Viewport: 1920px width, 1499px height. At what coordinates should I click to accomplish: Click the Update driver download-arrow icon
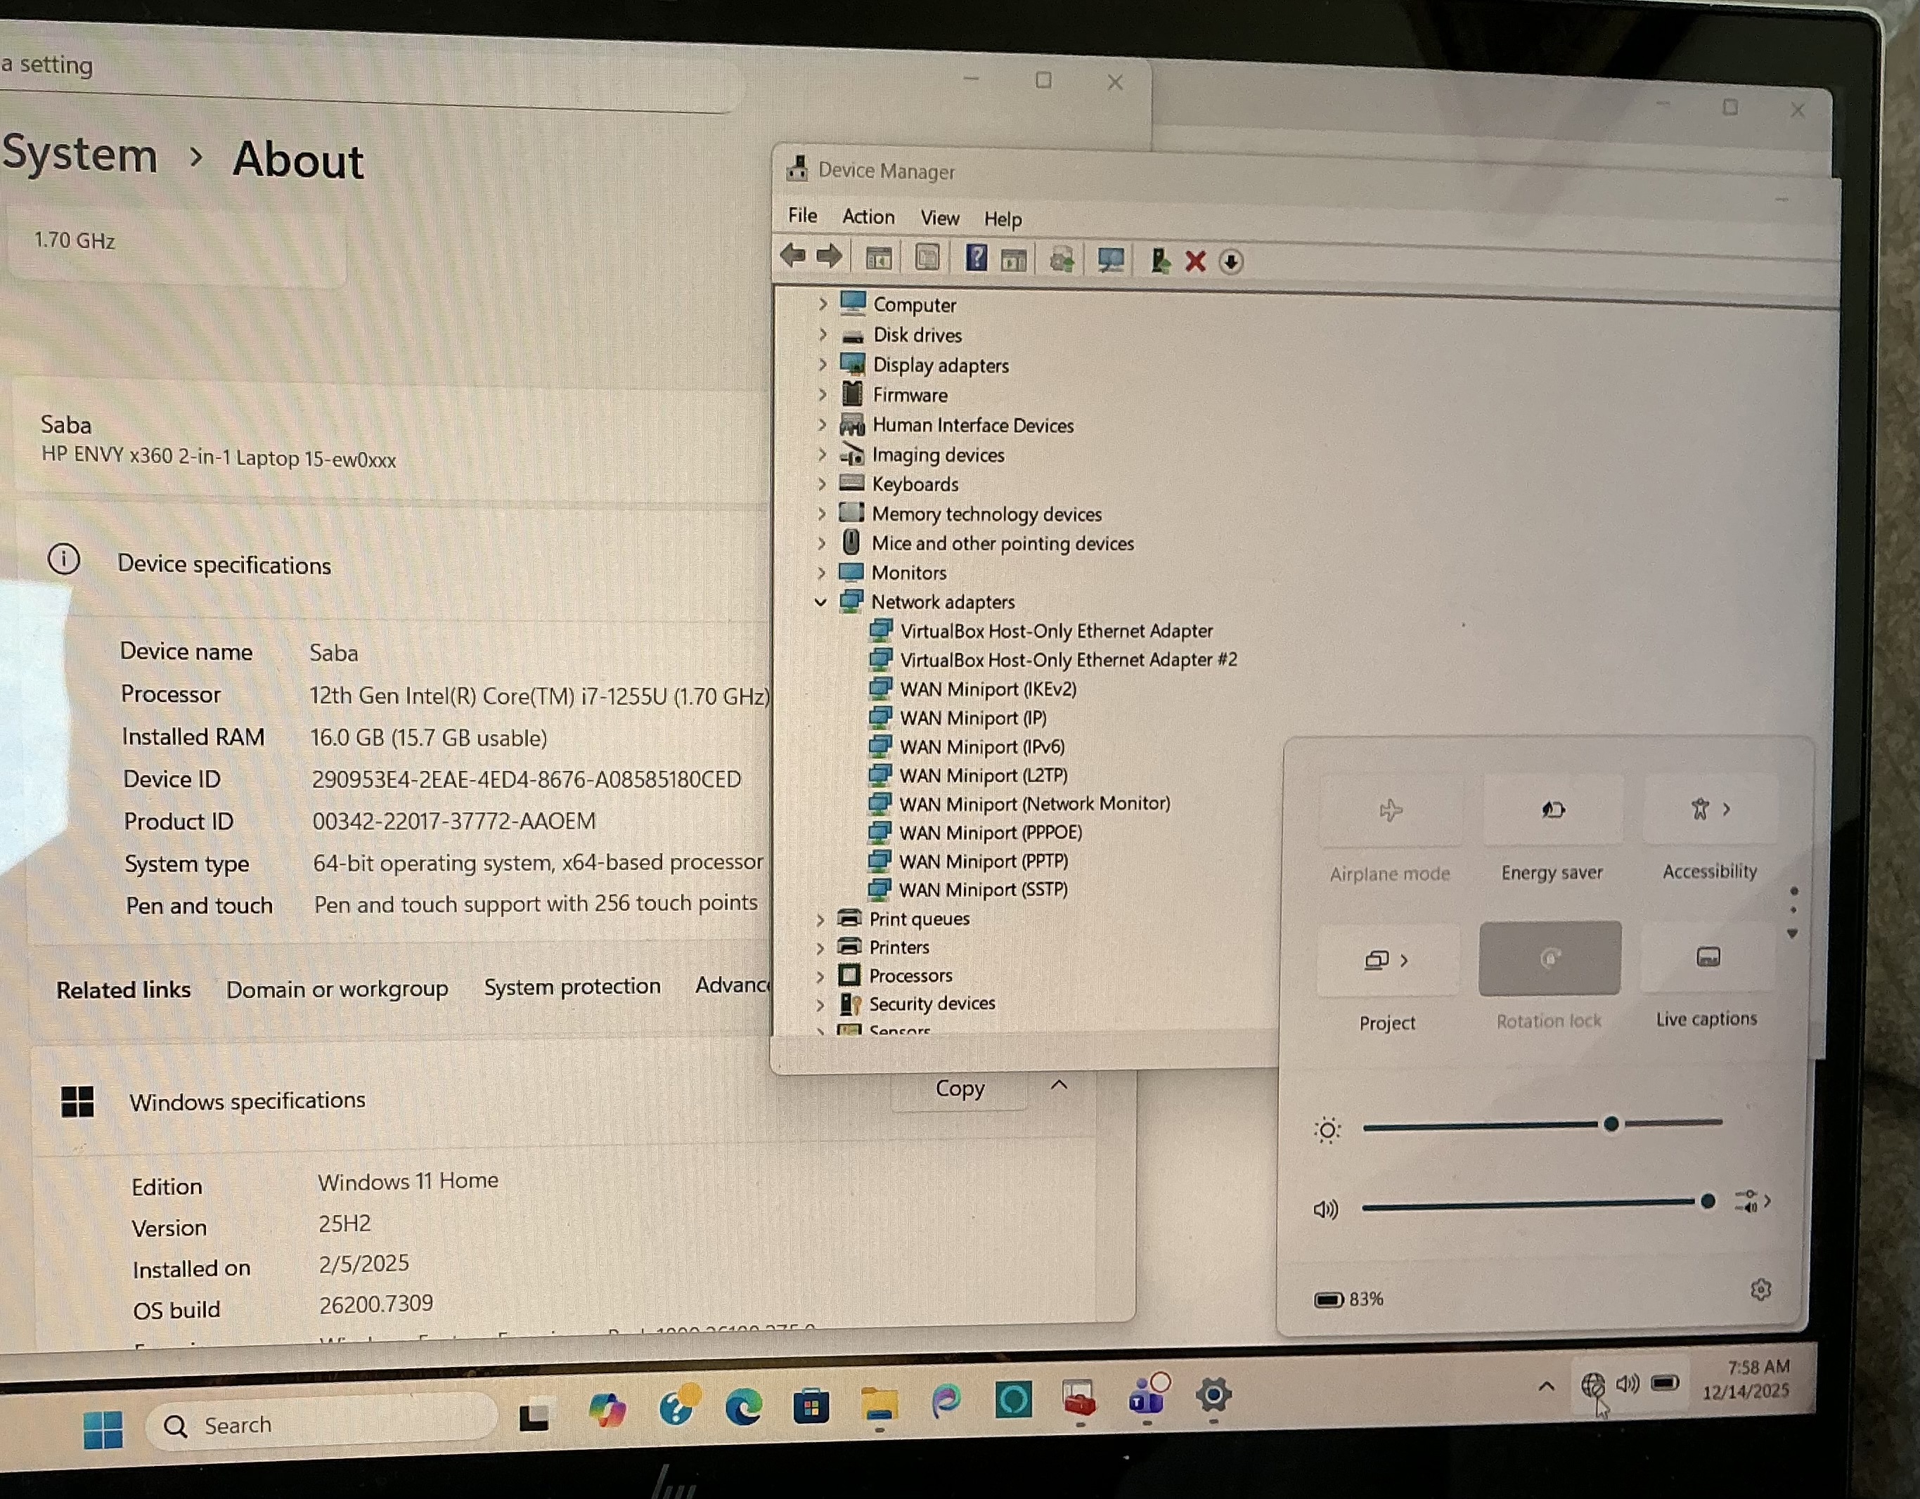[1231, 262]
